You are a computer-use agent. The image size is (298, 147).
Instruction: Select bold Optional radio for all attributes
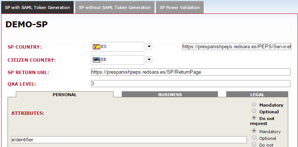254,111
